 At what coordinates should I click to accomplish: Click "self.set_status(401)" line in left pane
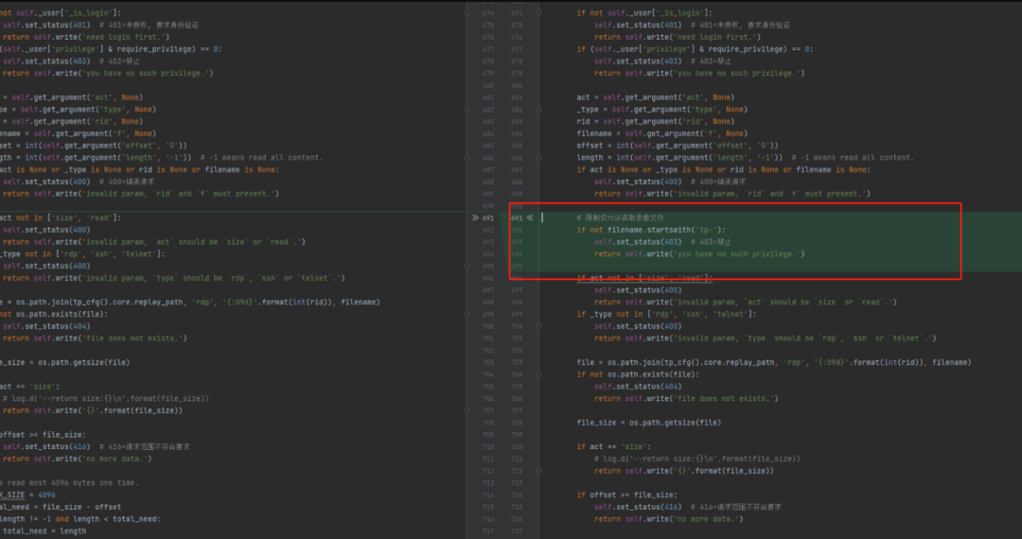pos(100,26)
